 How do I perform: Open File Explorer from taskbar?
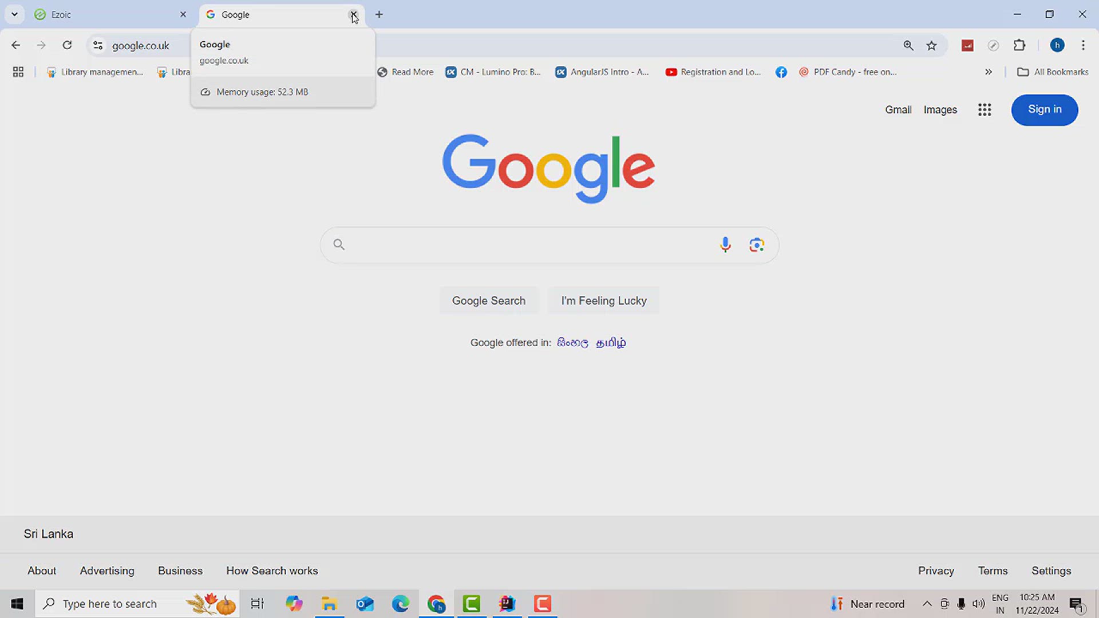tap(329, 604)
